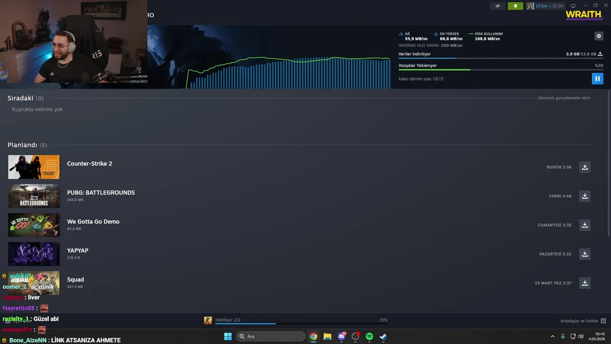Click Counter-Strike icon in download status bar

(x=208, y=321)
